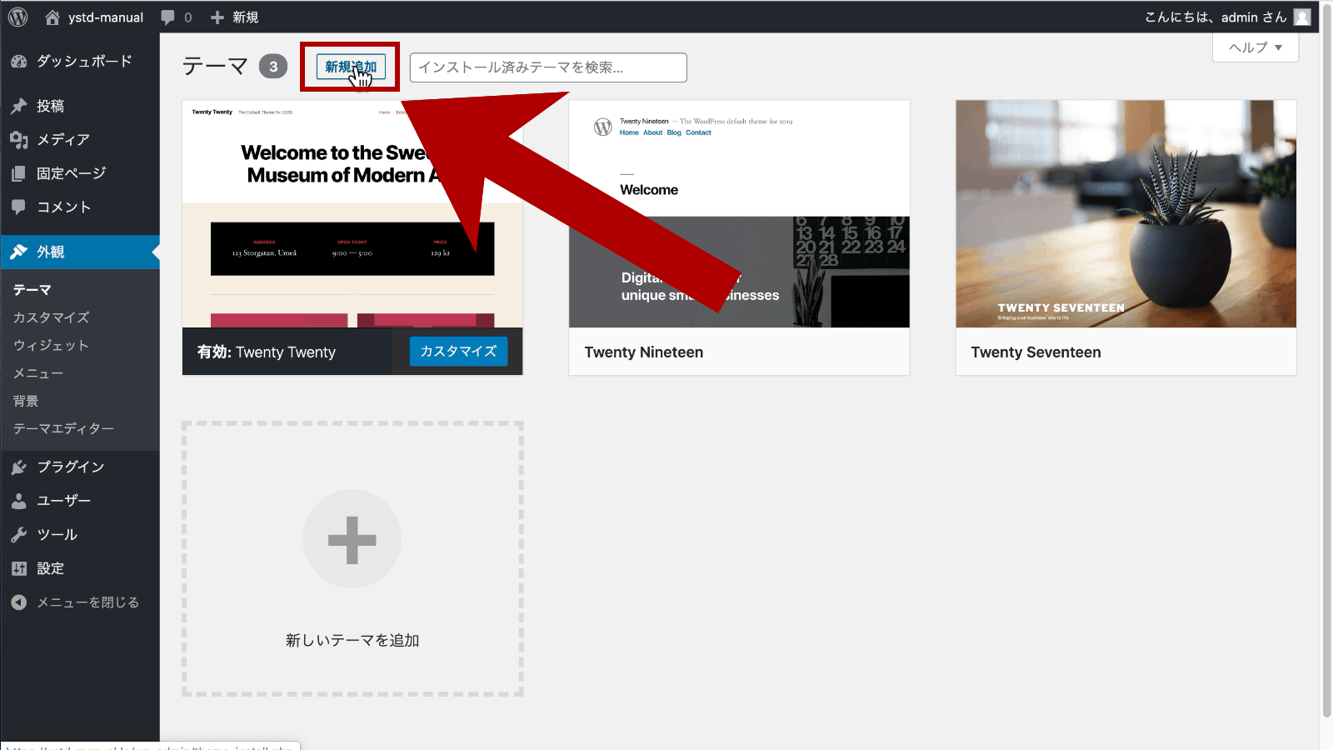Click the WordPress logo in admin bar
This screenshot has height=750, width=1333.
[x=18, y=17]
